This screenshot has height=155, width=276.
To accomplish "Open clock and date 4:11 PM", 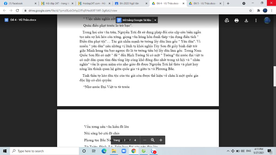I will pos(259,151).
